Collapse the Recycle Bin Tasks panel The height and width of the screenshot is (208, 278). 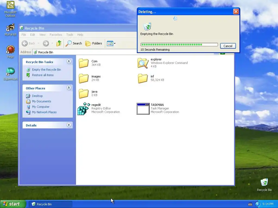coord(69,61)
